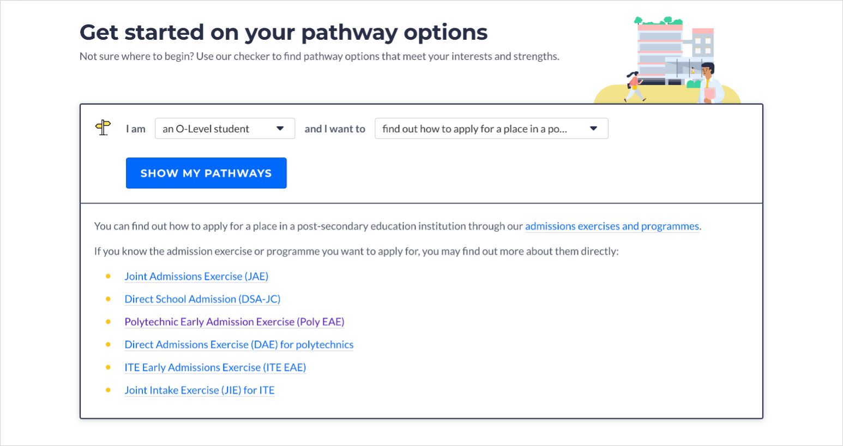This screenshot has width=843, height=446.
Task: Expand the 'find out how to apply' dropdown
Action: pos(491,129)
